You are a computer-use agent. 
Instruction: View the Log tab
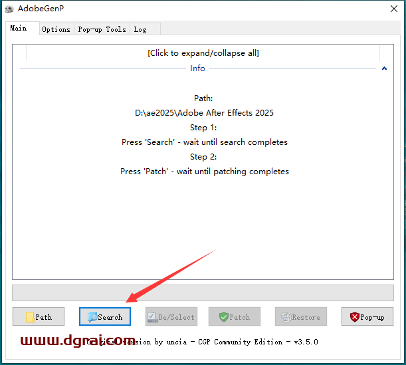tap(145, 29)
